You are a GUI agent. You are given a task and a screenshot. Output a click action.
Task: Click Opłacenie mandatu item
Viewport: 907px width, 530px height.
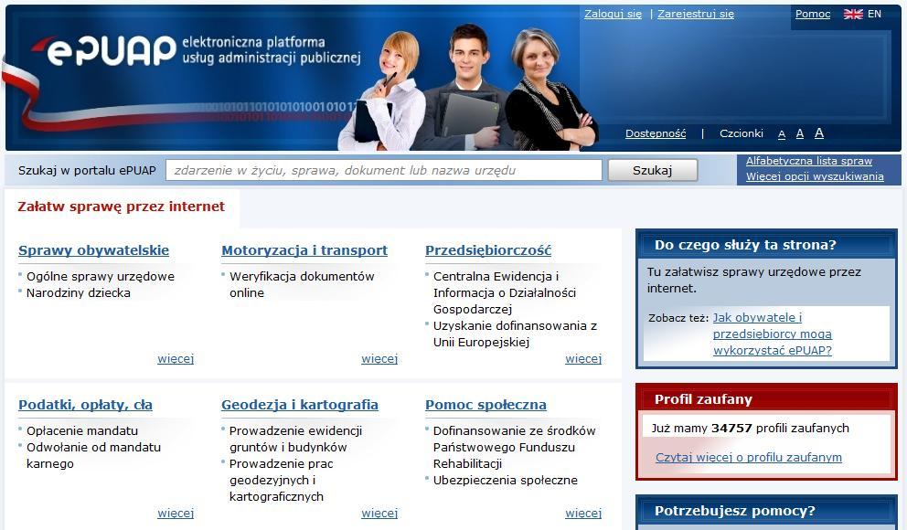(82, 430)
